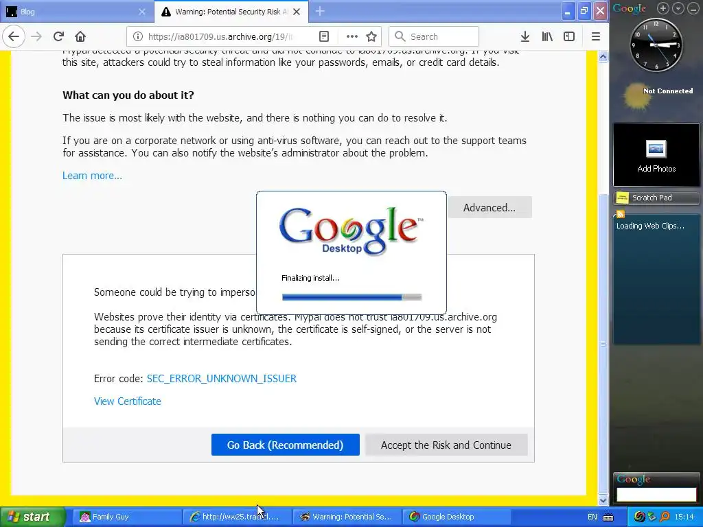This screenshot has width=703, height=527.
Task: Show site information icon in address bar
Action: 137,37
